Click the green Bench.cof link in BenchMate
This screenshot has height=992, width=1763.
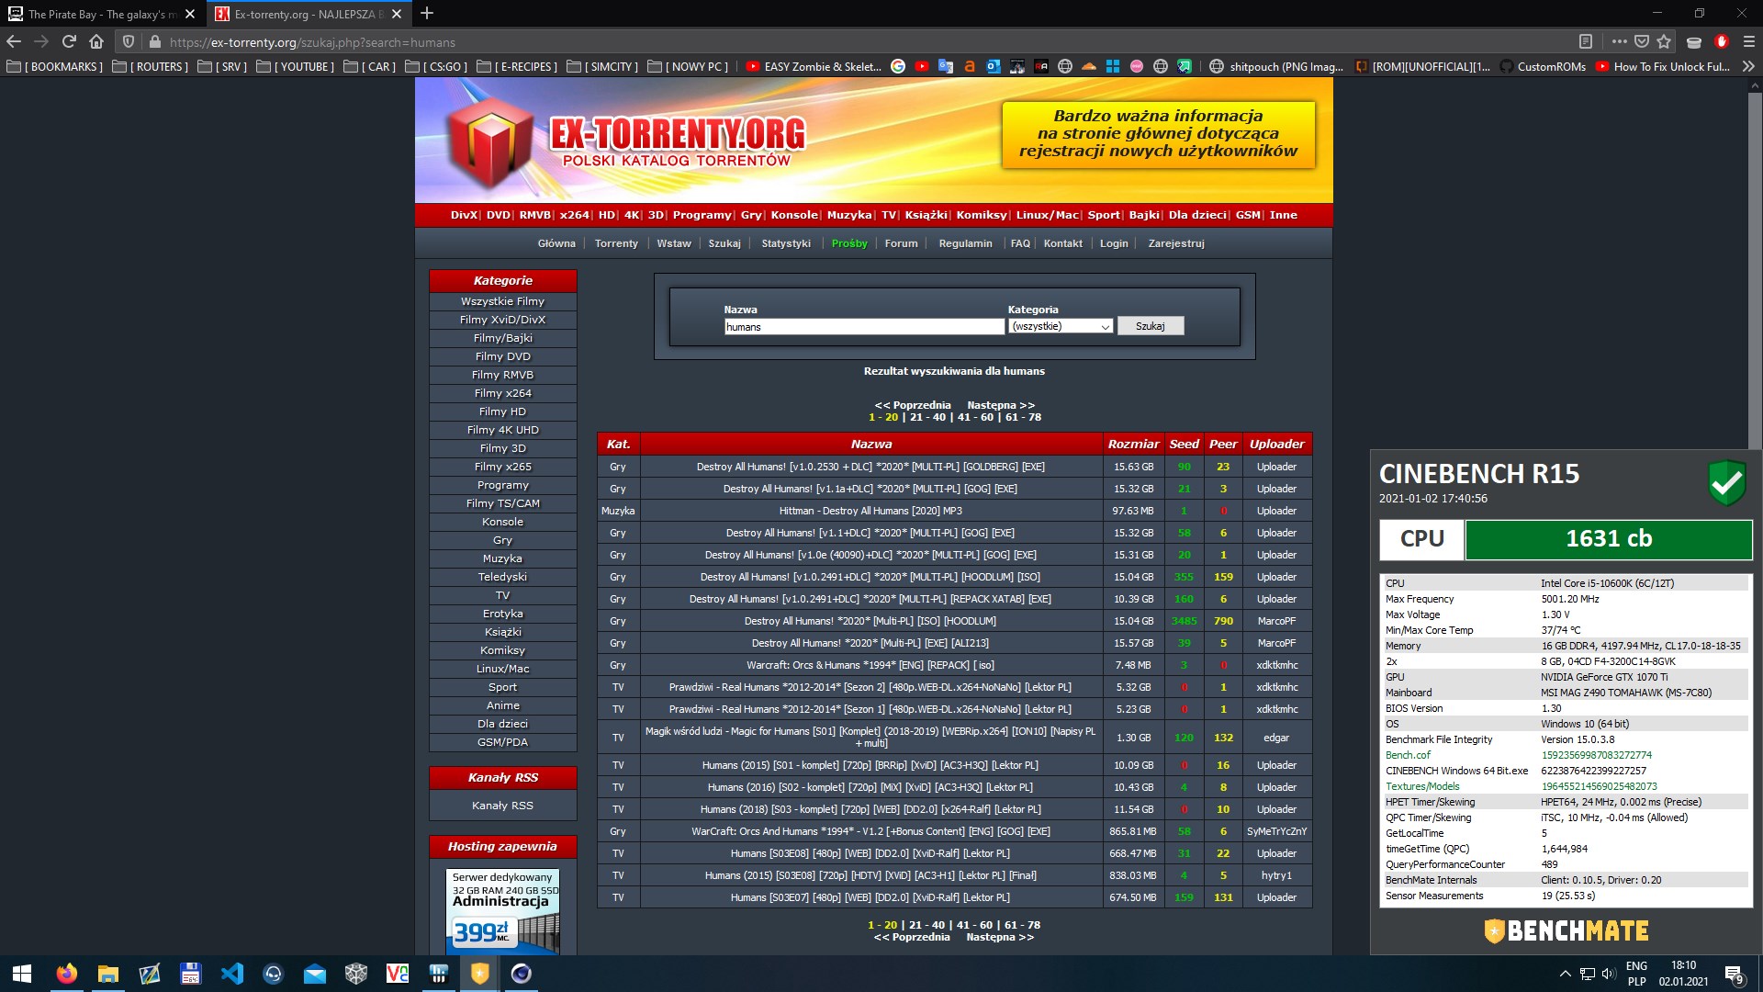pyautogui.click(x=1408, y=755)
